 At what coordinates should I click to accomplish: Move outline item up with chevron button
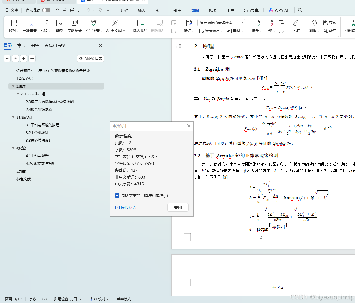(x=15, y=59)
